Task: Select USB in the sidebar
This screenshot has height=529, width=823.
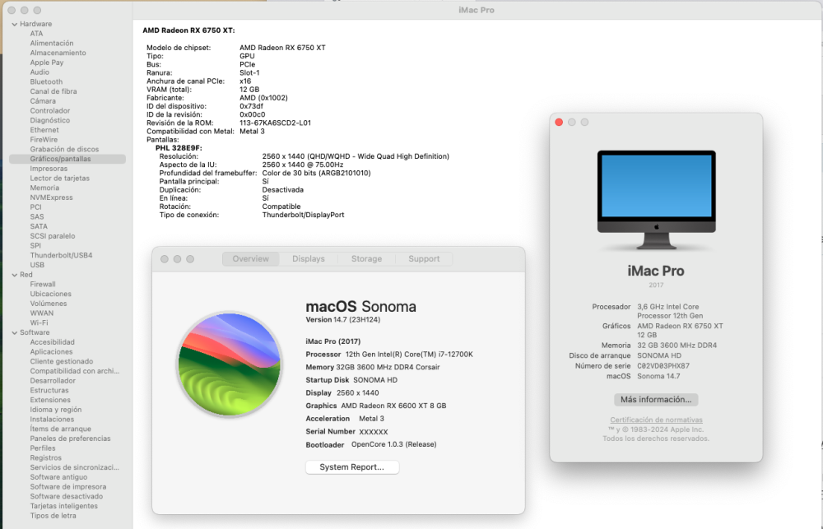Action: [37, 265]
